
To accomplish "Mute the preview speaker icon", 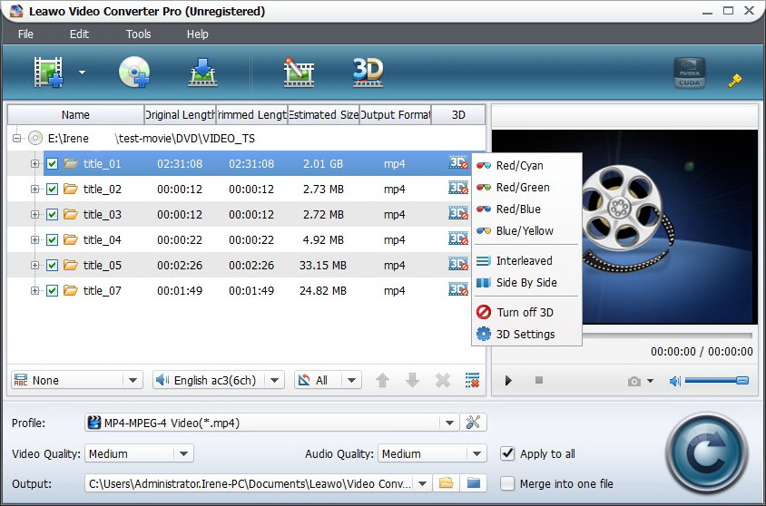I will (675, 381).
